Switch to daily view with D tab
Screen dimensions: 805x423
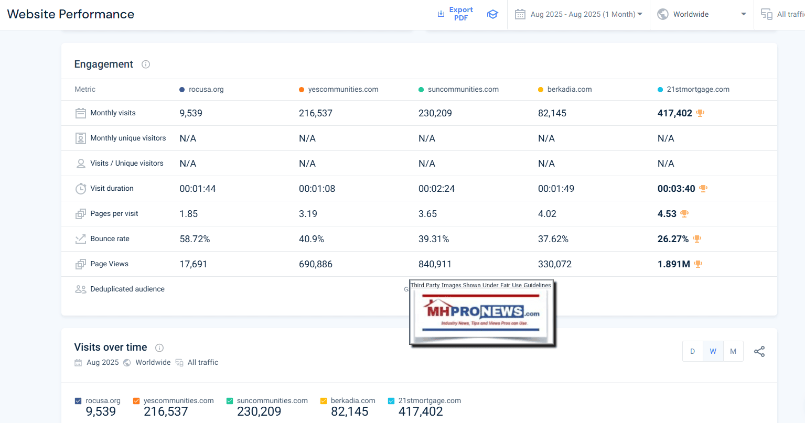pyautogui.click(x=692, y=351)
